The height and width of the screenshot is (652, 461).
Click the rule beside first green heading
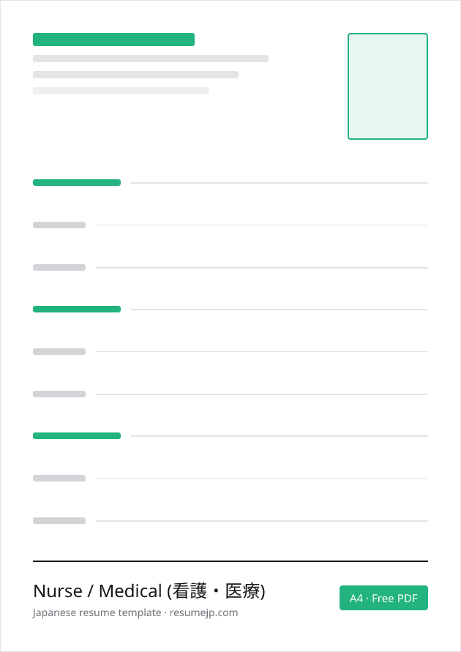[280, 183]
